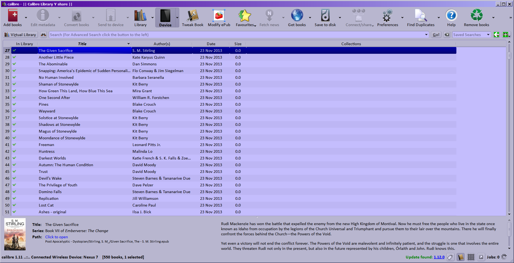Click The Given Sacrifice cover thumbnail
Image resolution: width=514 pixels, height=263 pixels.
pyautogui.click(x=15, y=234)
